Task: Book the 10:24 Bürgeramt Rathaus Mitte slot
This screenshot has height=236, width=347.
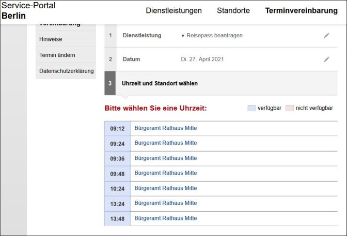Action: [166, 188]
